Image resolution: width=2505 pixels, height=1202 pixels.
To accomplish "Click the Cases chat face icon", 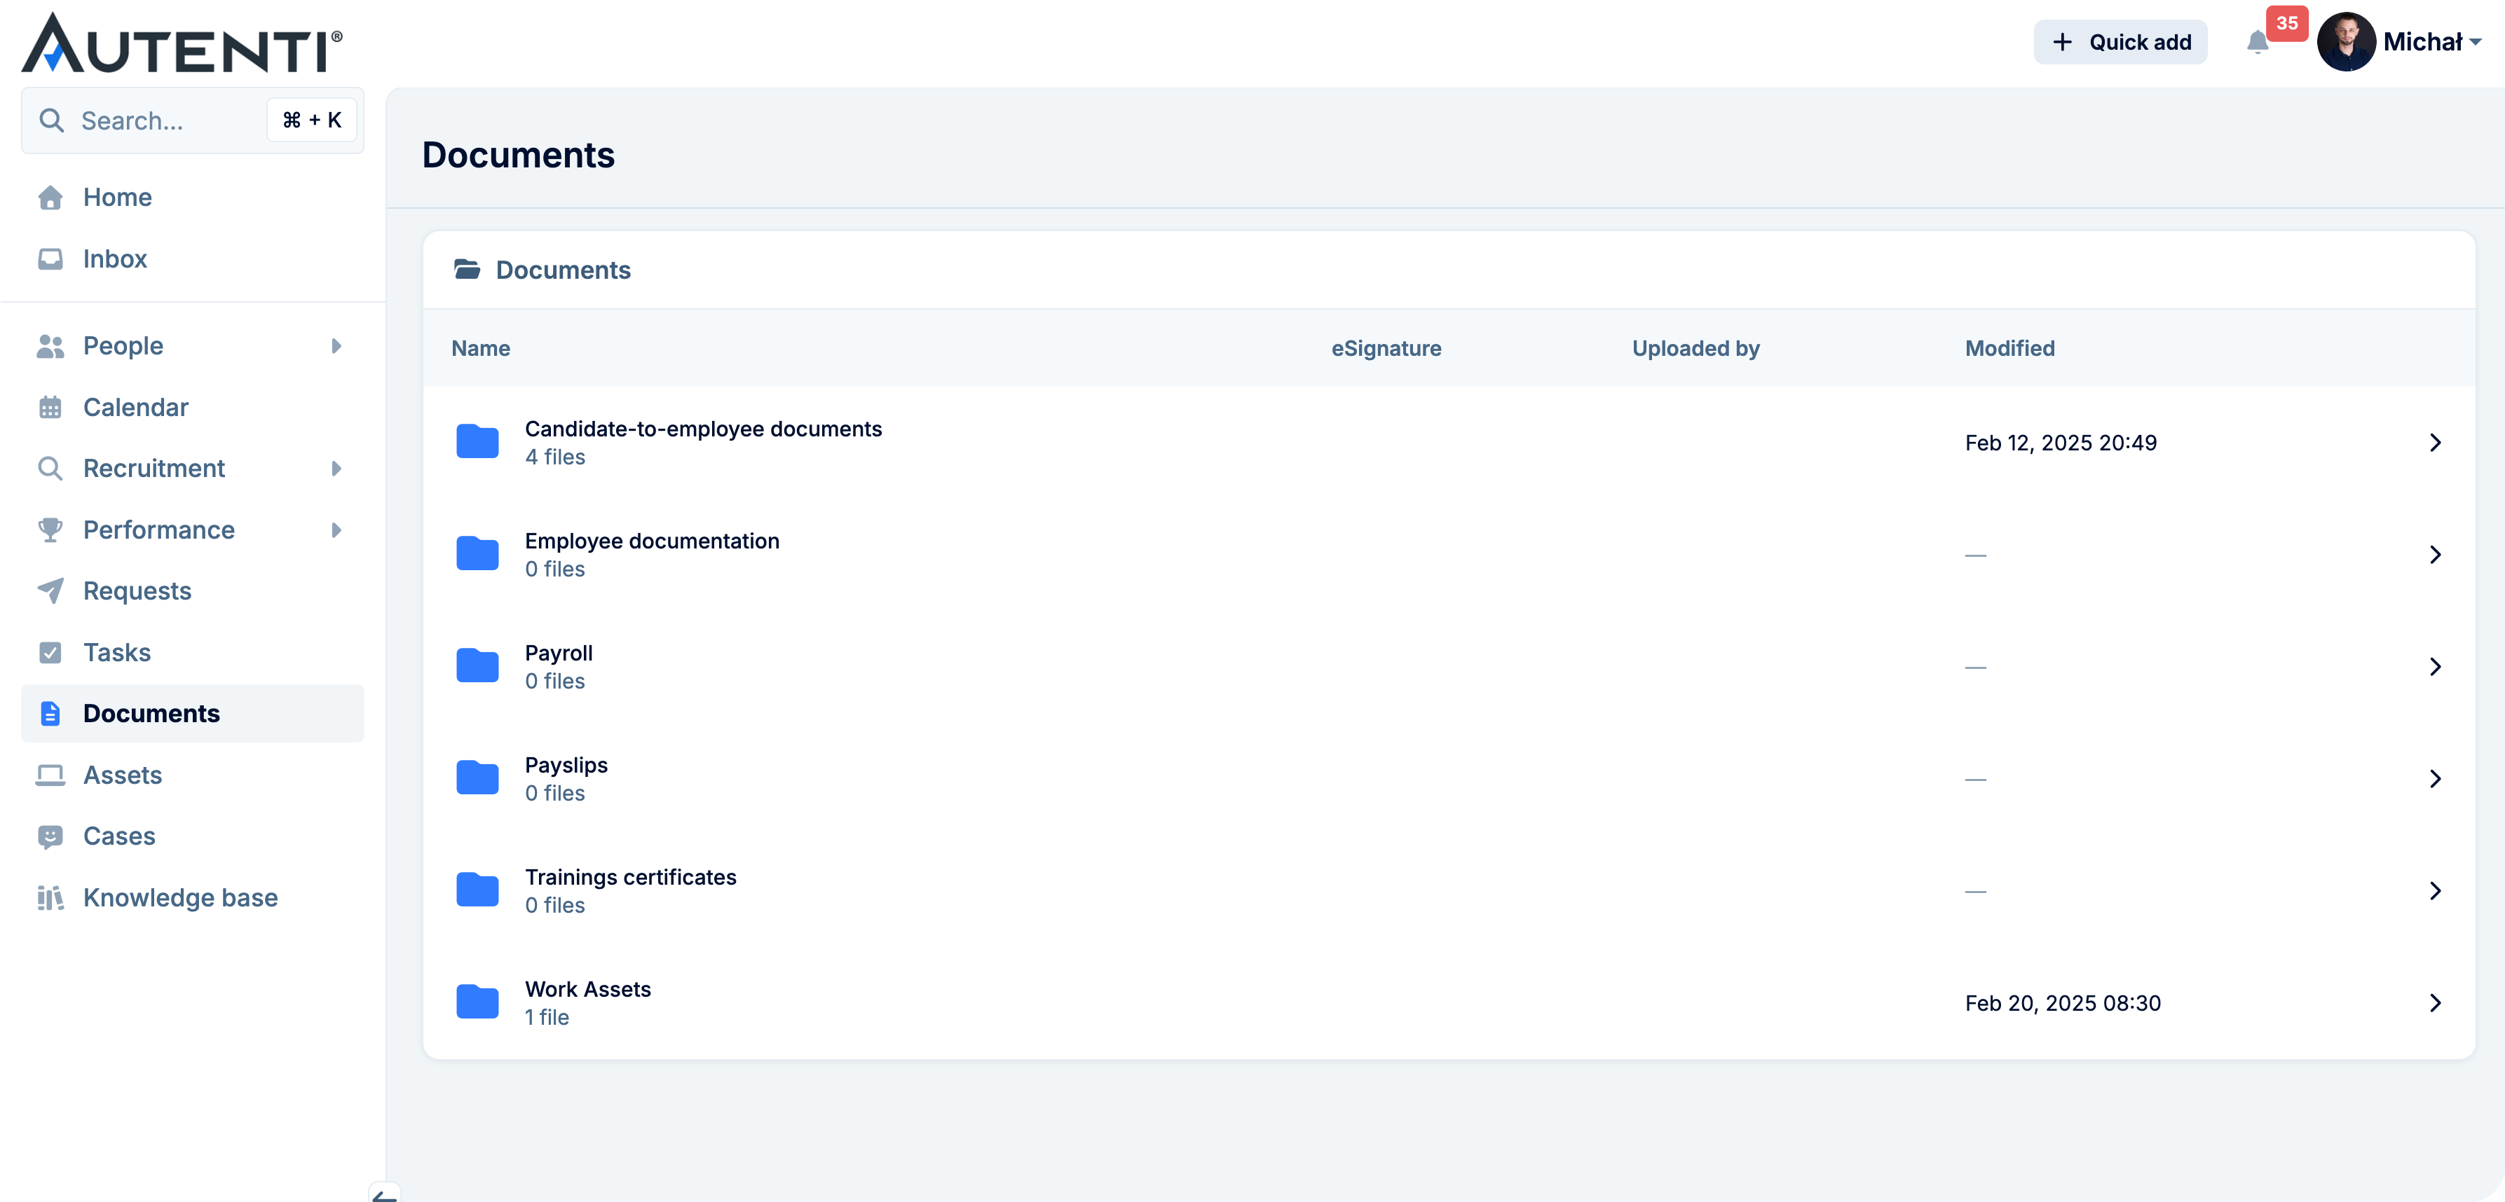I will 50,836.
